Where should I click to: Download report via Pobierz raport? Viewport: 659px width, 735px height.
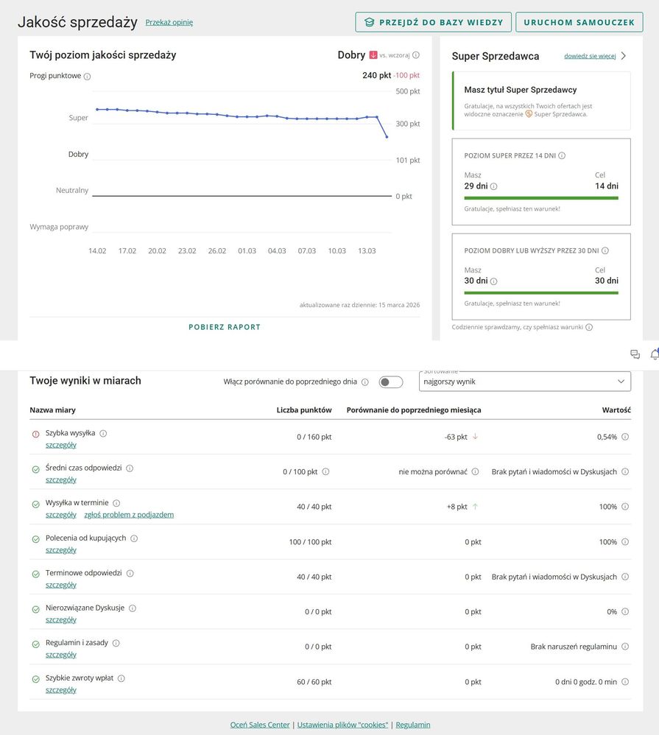225,327
